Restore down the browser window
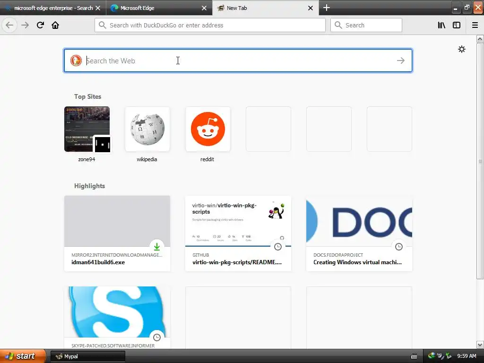This screenshot has width=484, height=363. 467,8
